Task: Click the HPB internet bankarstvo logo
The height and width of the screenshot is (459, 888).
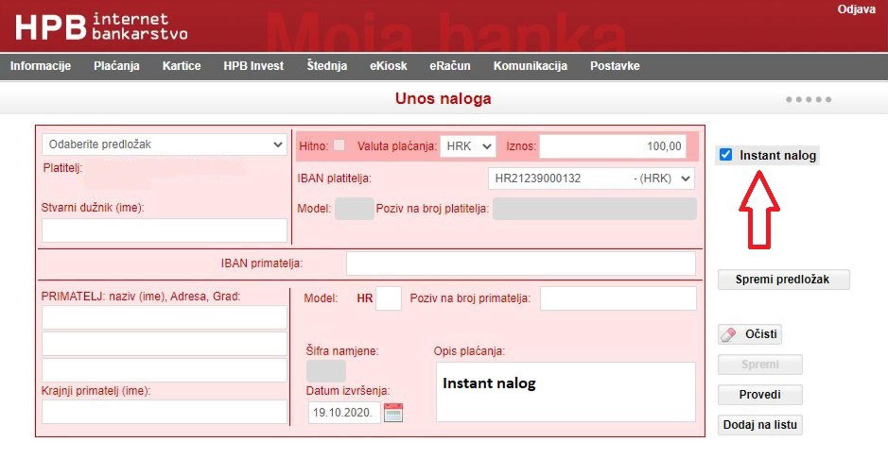Action: tap(101, 26)
